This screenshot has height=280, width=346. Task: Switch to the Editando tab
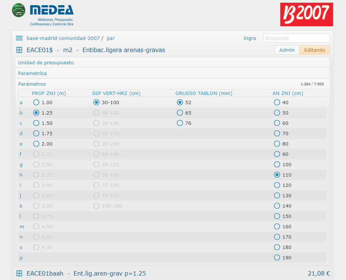(314, 50)
